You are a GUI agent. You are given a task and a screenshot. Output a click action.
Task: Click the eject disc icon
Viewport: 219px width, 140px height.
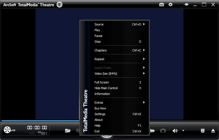pyautogui.click(x=213, y=131)
